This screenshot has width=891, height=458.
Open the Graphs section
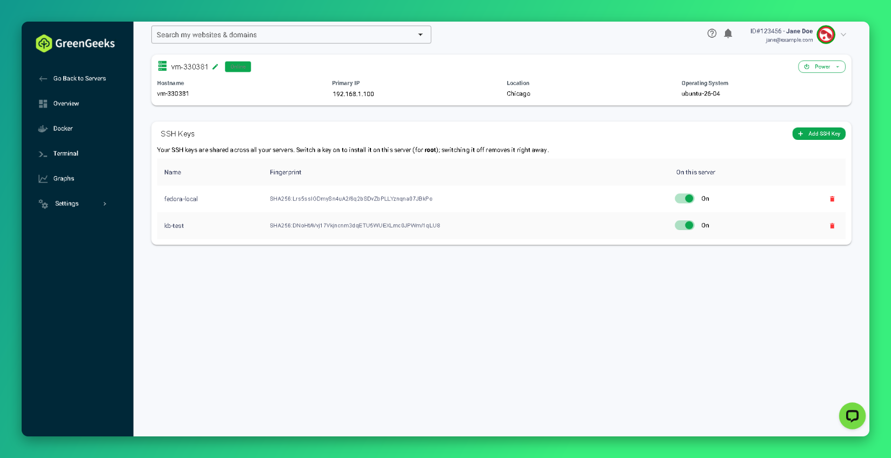coord(64,179)
